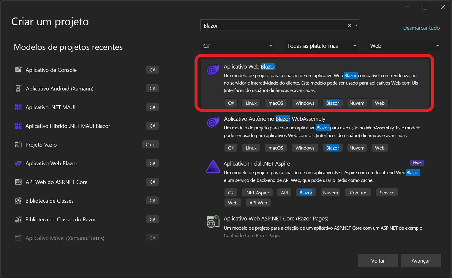Select the Aplicativo Inicial .NET Aspire icon
Image resolution: width=452 pixels, height=278 pixels.
click(213, 167)
